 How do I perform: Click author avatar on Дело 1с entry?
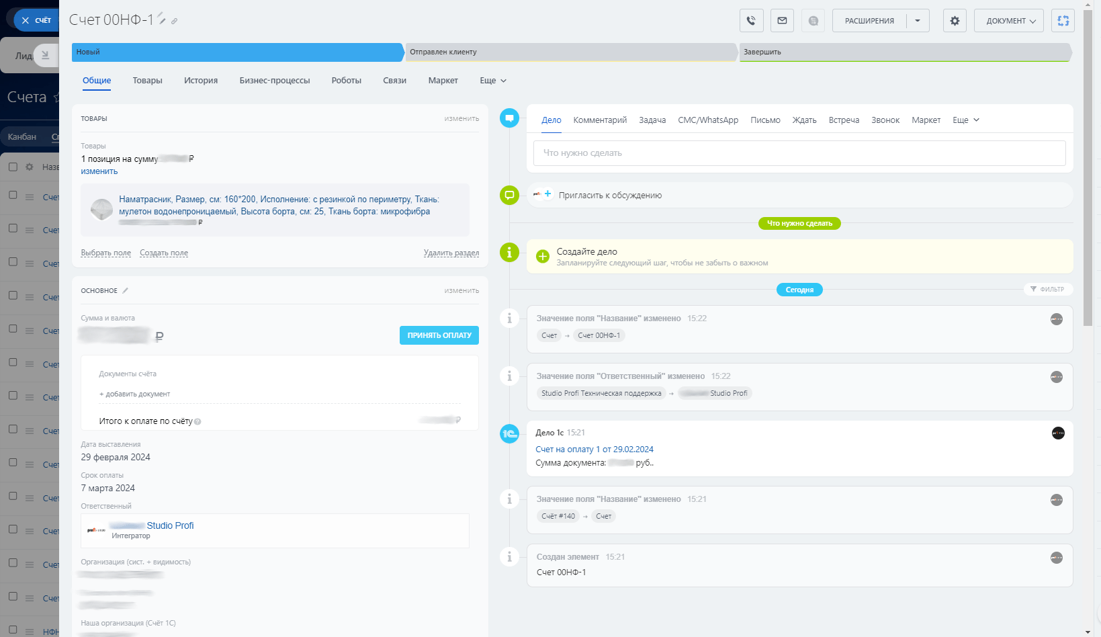point(1058,433)
